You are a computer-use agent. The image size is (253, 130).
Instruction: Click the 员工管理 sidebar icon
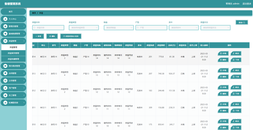[x=5, y=95]
